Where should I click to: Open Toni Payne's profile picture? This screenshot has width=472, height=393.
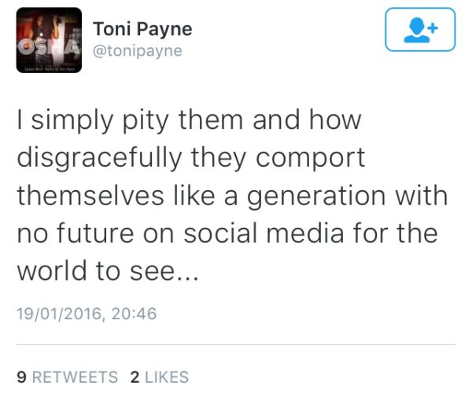pos(49,40)
